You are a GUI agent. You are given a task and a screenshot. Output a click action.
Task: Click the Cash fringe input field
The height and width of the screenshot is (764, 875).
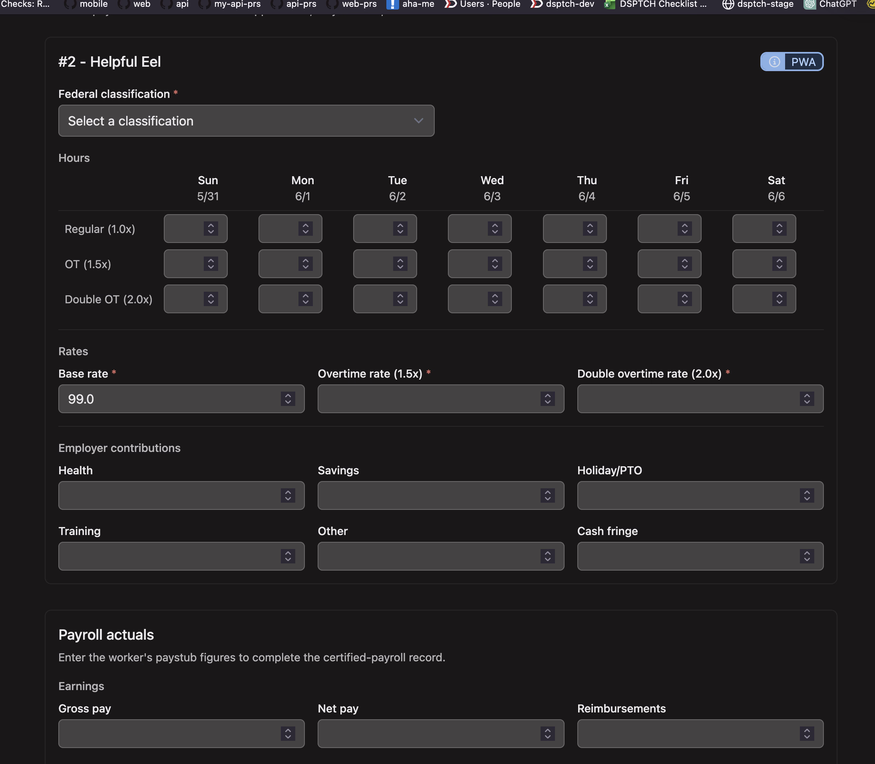pyautogui.click(x=700, y=556)
